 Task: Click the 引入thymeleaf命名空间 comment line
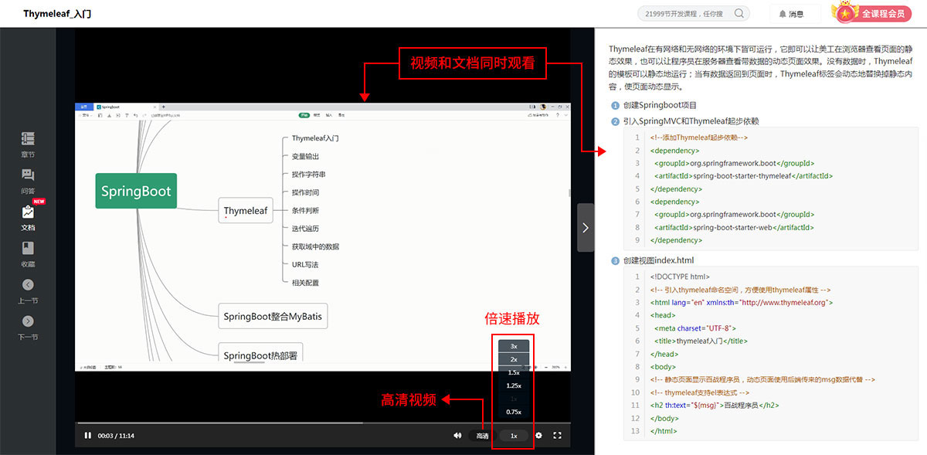(740, 290)
